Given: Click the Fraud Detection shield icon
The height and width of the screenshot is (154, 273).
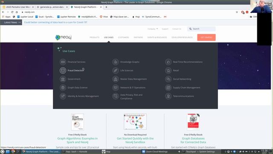Looking at the screenshot, I should pyautogui.click(x=63, y=70).
